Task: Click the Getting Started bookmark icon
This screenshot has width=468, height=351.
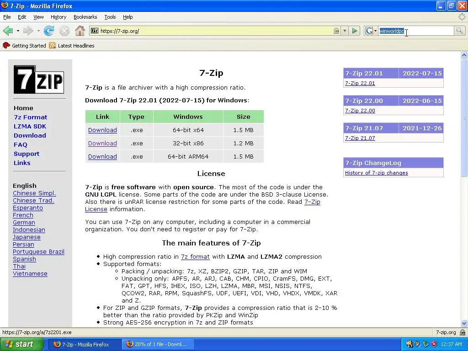Action: [x=6, y=45]
